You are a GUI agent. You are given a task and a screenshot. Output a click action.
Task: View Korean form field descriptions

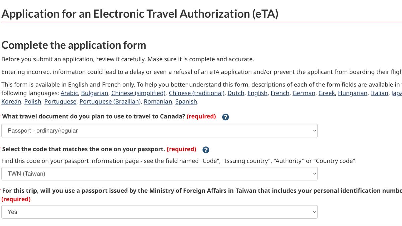pos(11,102)
